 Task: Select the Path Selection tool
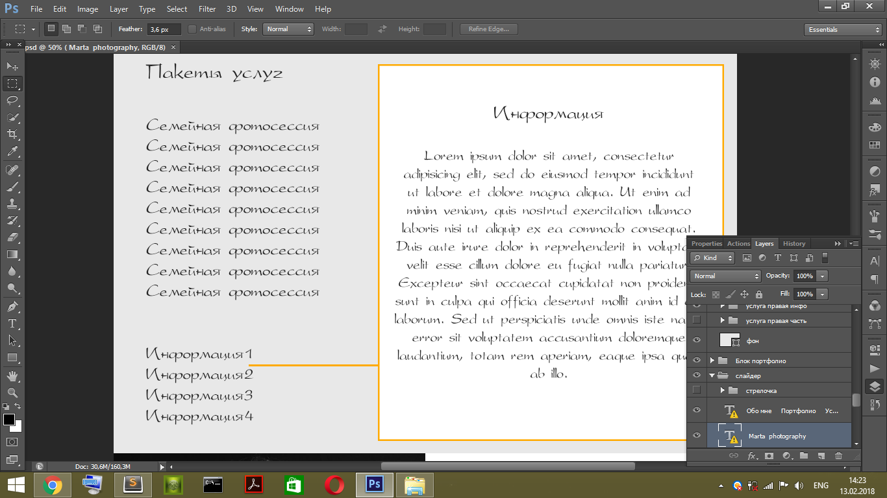tap(12, 340)
